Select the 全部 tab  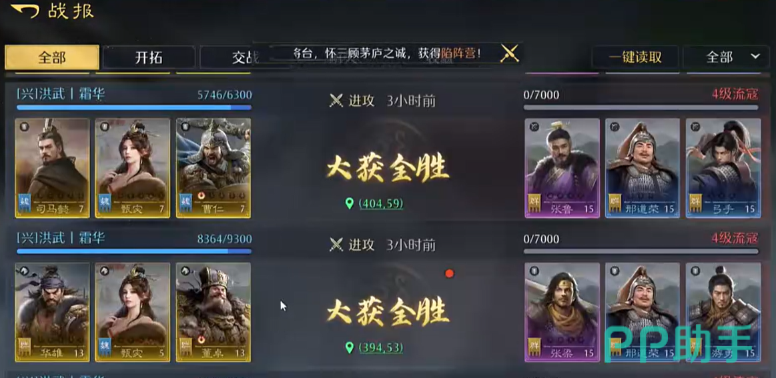point(52,57)
